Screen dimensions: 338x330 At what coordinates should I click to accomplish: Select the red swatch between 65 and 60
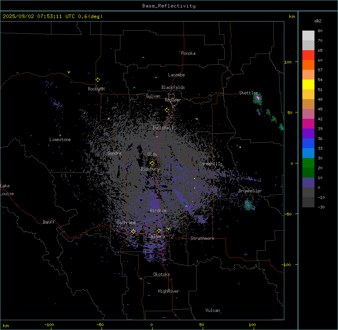tap(308, 55)
